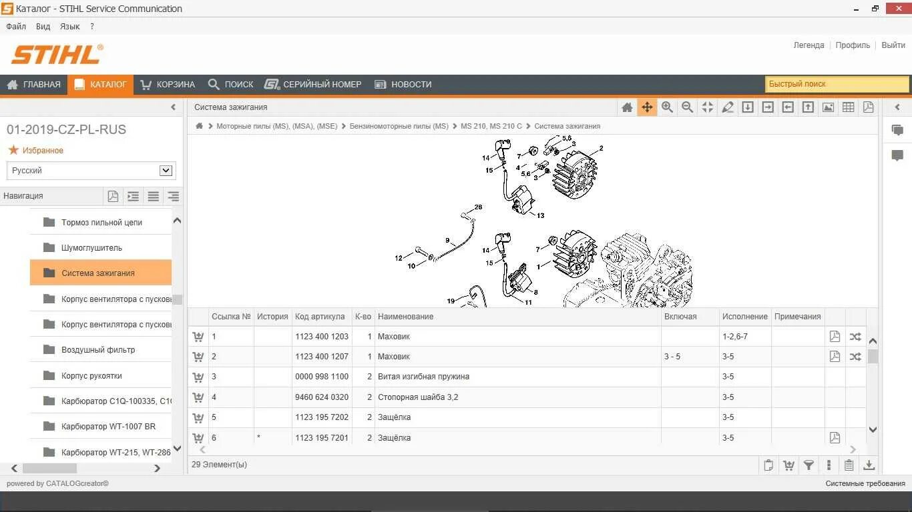Open the Русский language dropdown
This screenshot has height=512, width=912.
[x=91, y=171]
